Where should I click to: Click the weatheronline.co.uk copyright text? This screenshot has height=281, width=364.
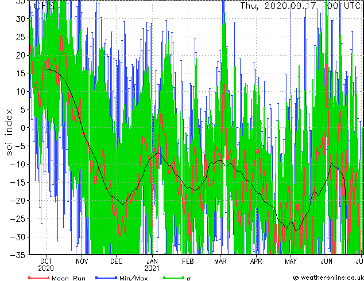[328, 278]
